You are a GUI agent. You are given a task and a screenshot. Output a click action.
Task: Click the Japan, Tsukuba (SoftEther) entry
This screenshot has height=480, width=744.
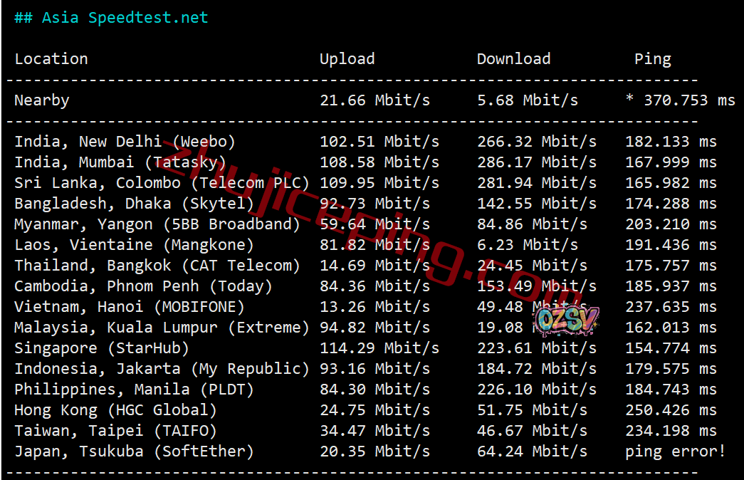click(x=134, y=452)
